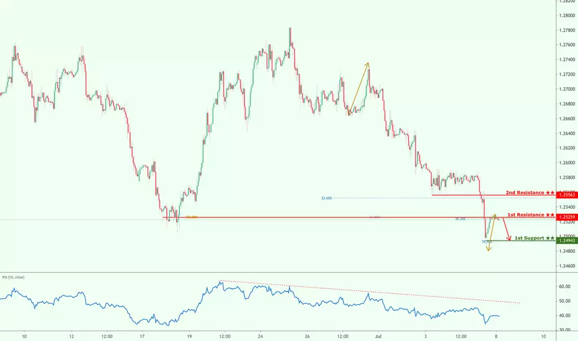
Task: Click the 1.27800 price axis value
Action: [x=567, y=30]
